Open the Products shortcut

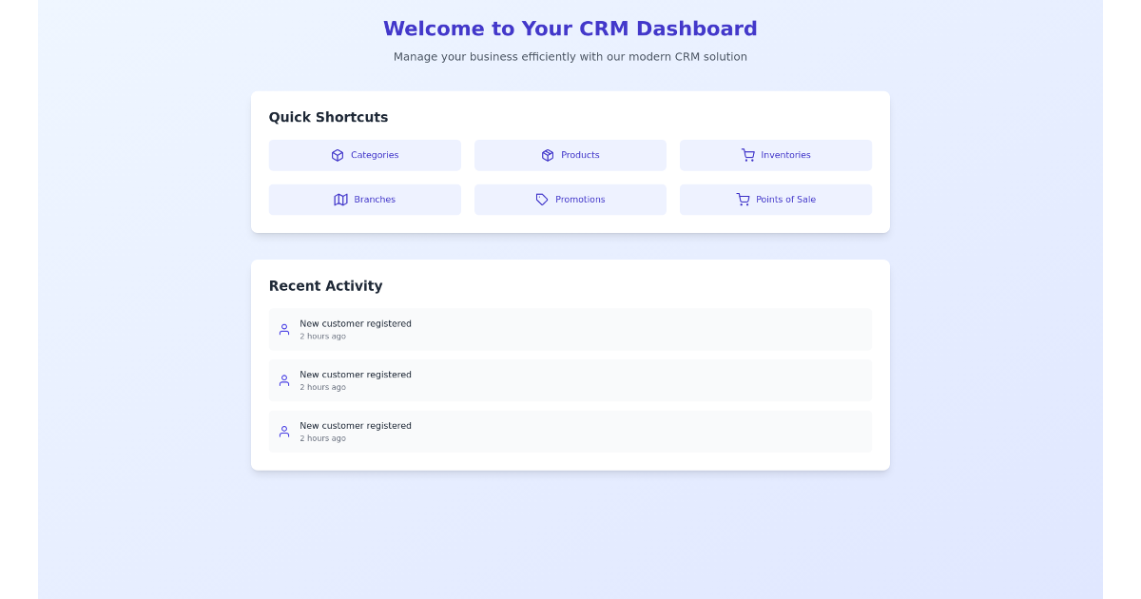click(570, 155)
